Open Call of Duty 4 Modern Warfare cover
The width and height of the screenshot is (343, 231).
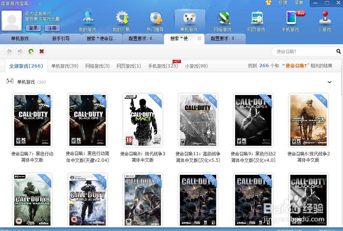click(x=32, y=200)
